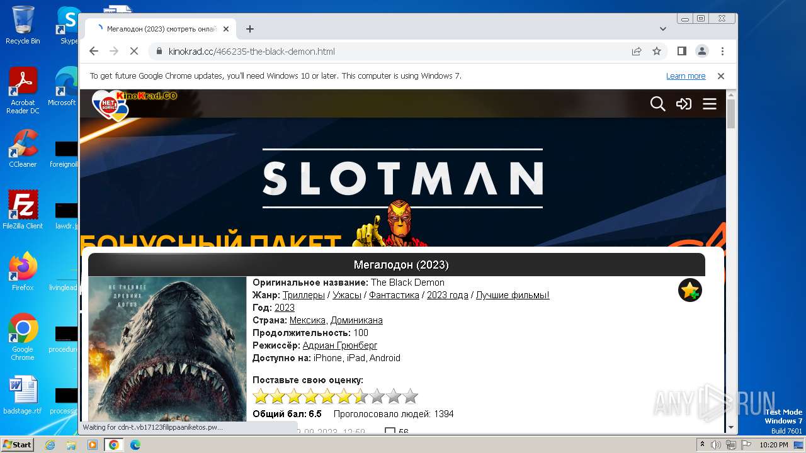806x453 pixels.
Task: Bookmark this tab with the star icon
Action: point(657,52)
